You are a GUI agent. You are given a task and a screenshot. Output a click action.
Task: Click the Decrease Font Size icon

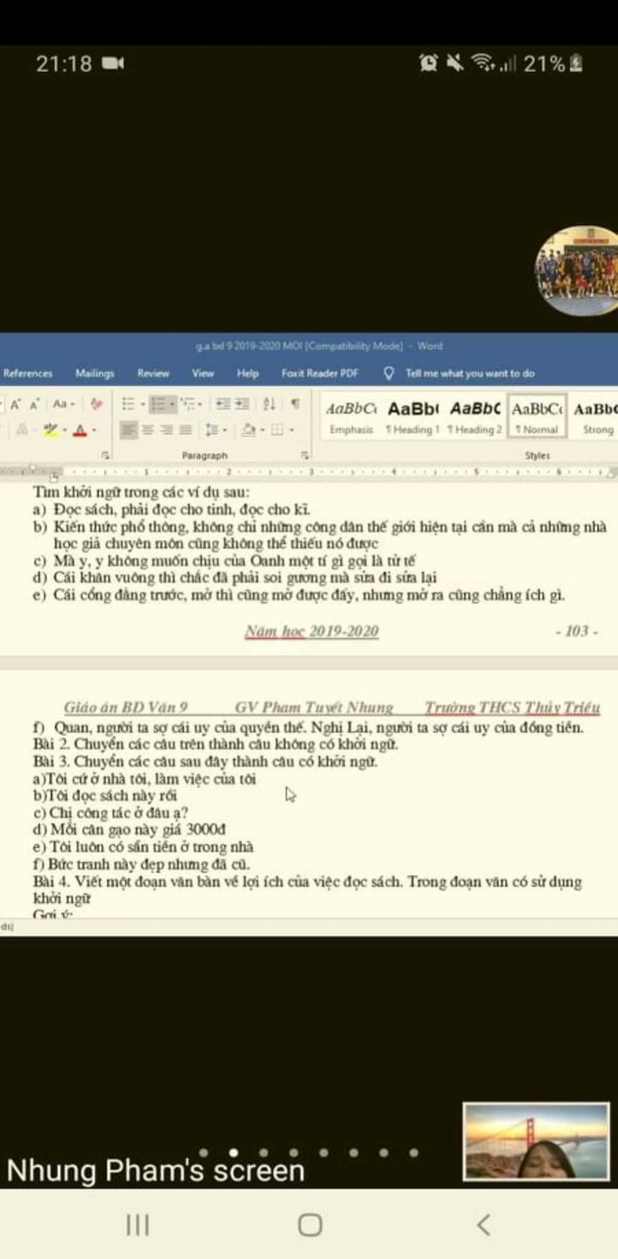[34, 404]
